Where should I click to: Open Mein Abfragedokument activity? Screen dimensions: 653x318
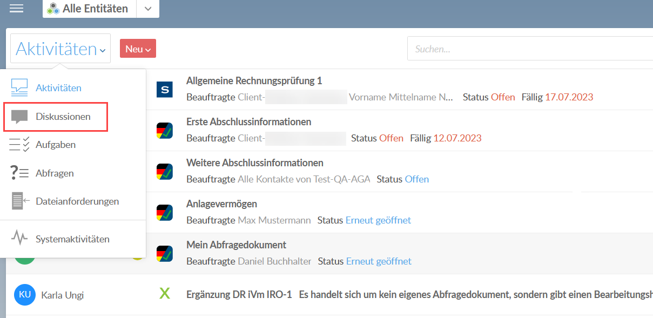pos(236,245)
